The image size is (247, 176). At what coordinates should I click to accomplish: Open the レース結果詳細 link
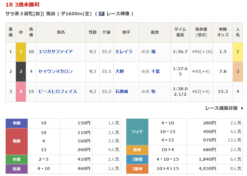click(221, 108)
